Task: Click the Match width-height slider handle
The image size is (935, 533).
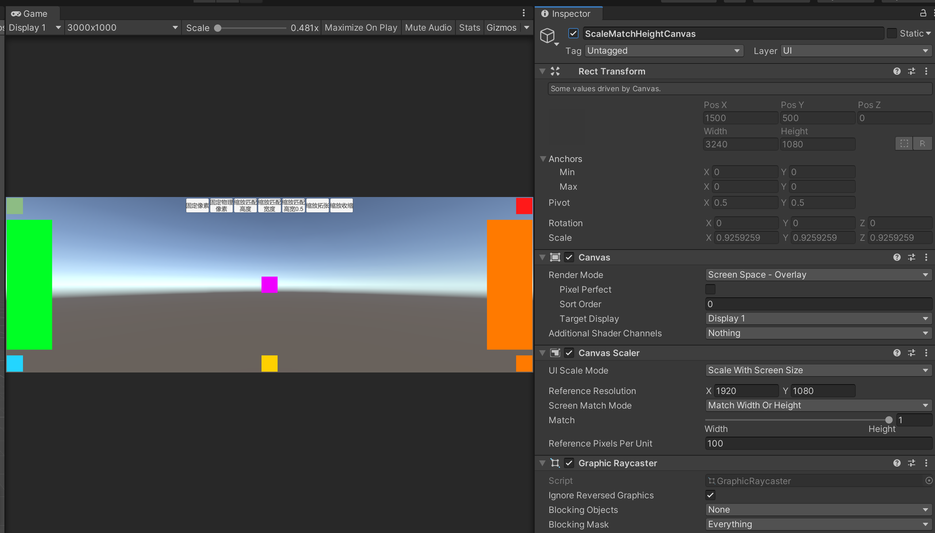Action: click(x=889, y=420)
